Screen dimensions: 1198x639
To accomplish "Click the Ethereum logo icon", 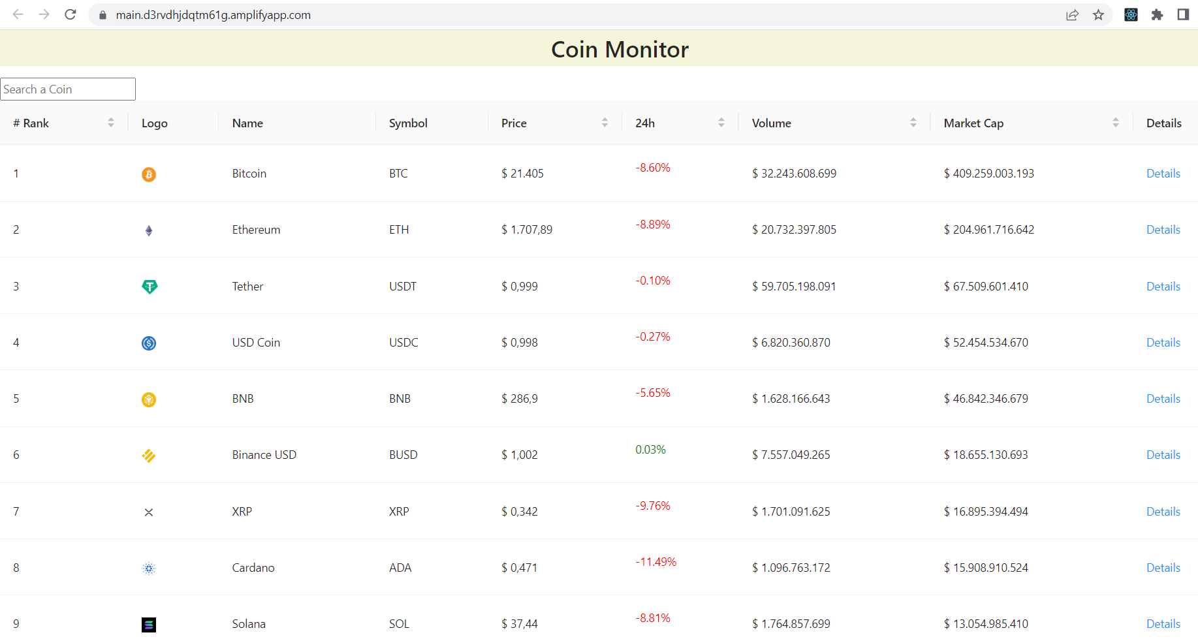I will tap(148, 230).
